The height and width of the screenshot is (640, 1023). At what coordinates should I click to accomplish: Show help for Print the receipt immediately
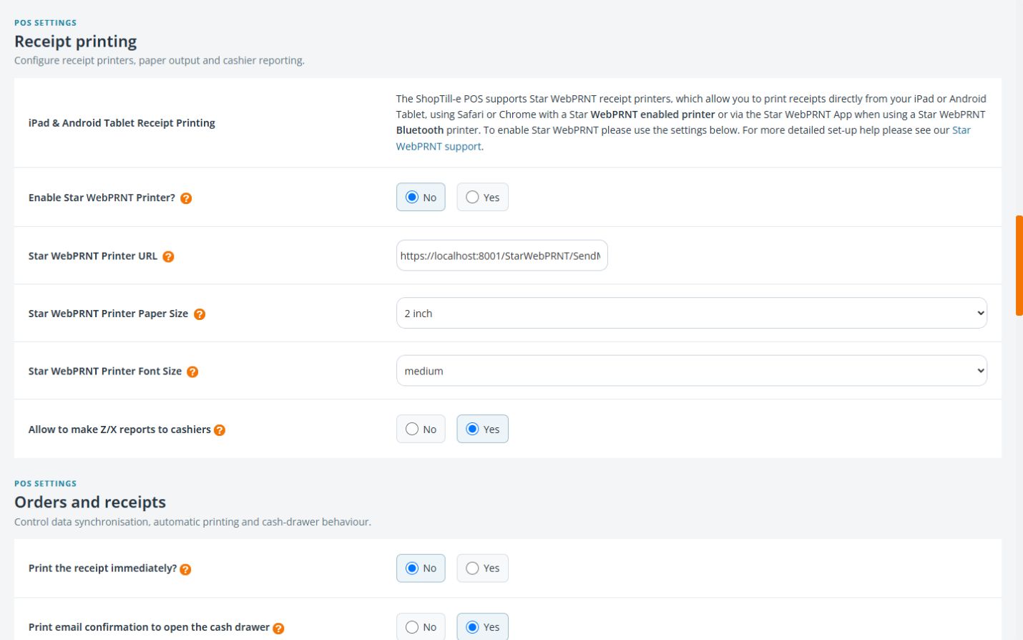pos(185,569)
